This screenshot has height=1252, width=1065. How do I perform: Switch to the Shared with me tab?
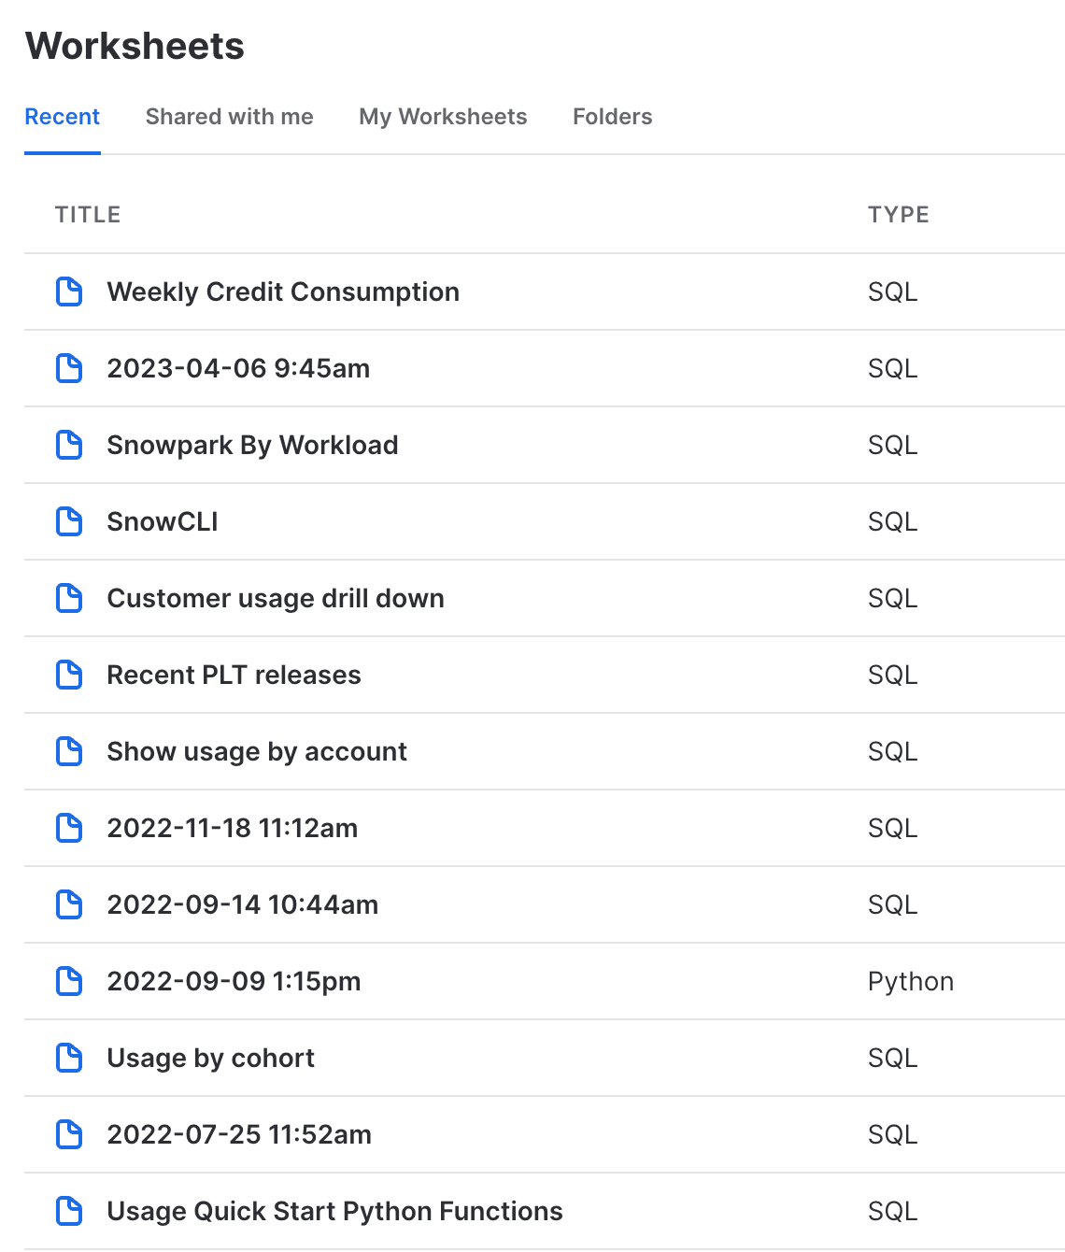(229, 117)
